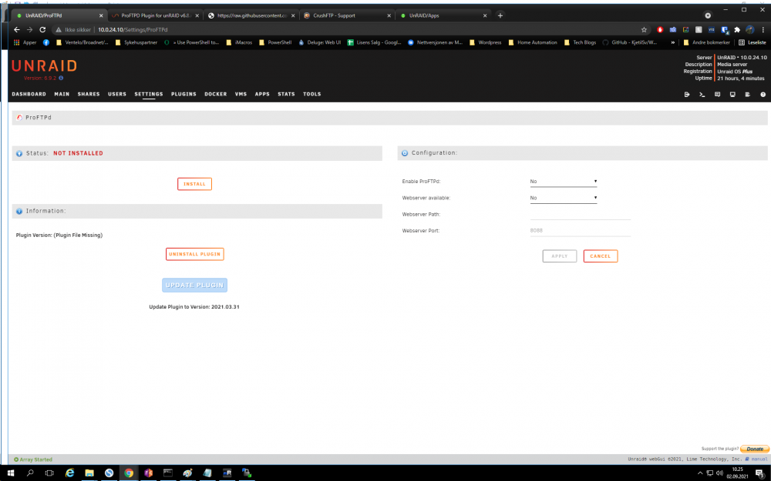Click the Webserver Path input field
This screenshot has height=481, width=771.
pos(581,215)
